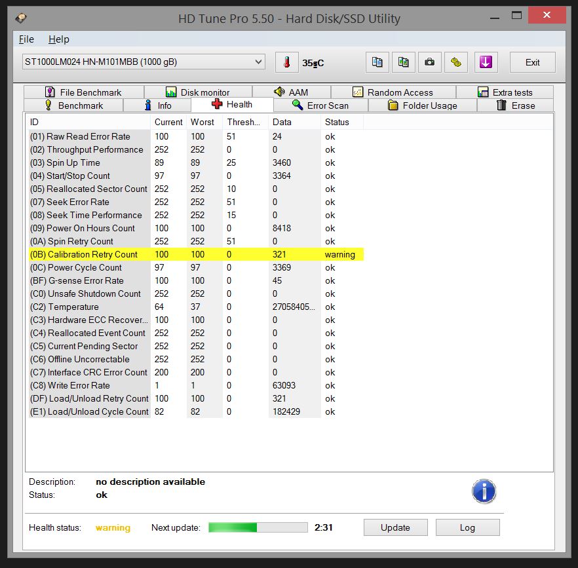Switch to the Folder Usage tab
The image size is (578, 568).
tap(423, 105)
